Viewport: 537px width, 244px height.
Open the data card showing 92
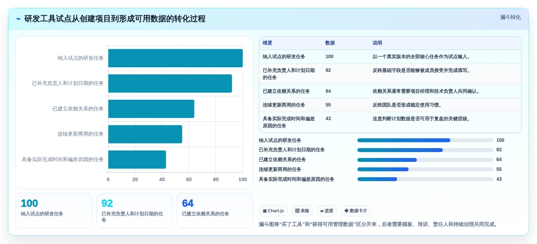click(134, 211)
